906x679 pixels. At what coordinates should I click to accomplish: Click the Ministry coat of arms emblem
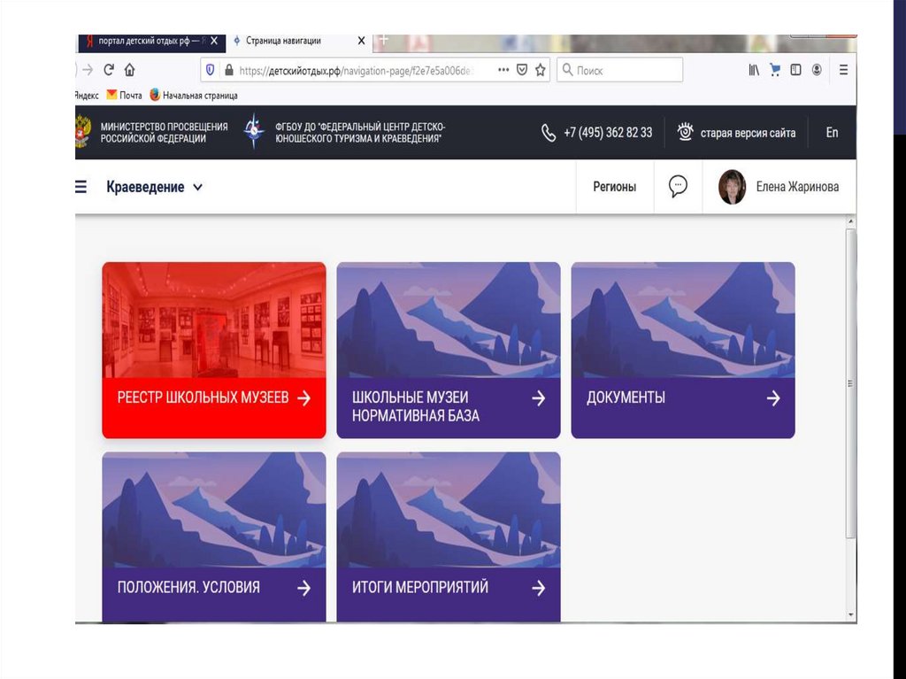point(82,131)
